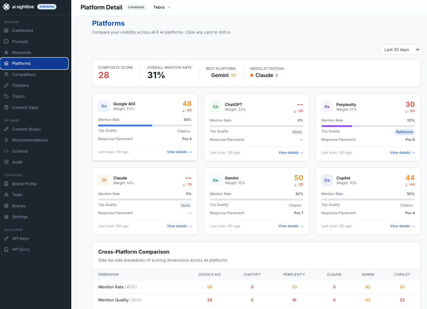Open the Last 30 days dropdown

tap(400, 50)
